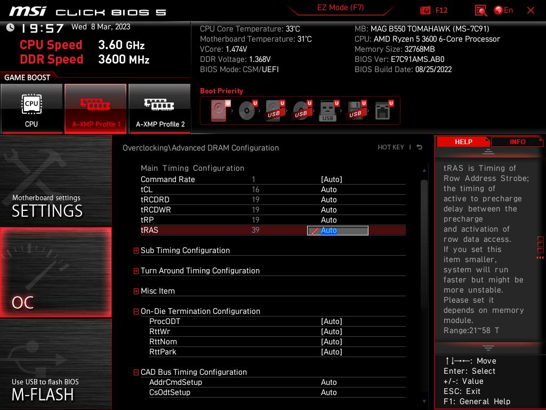Click the tCL Auto value field
The width and height of the screenshot is (546, 410).
tap(328, 190)
